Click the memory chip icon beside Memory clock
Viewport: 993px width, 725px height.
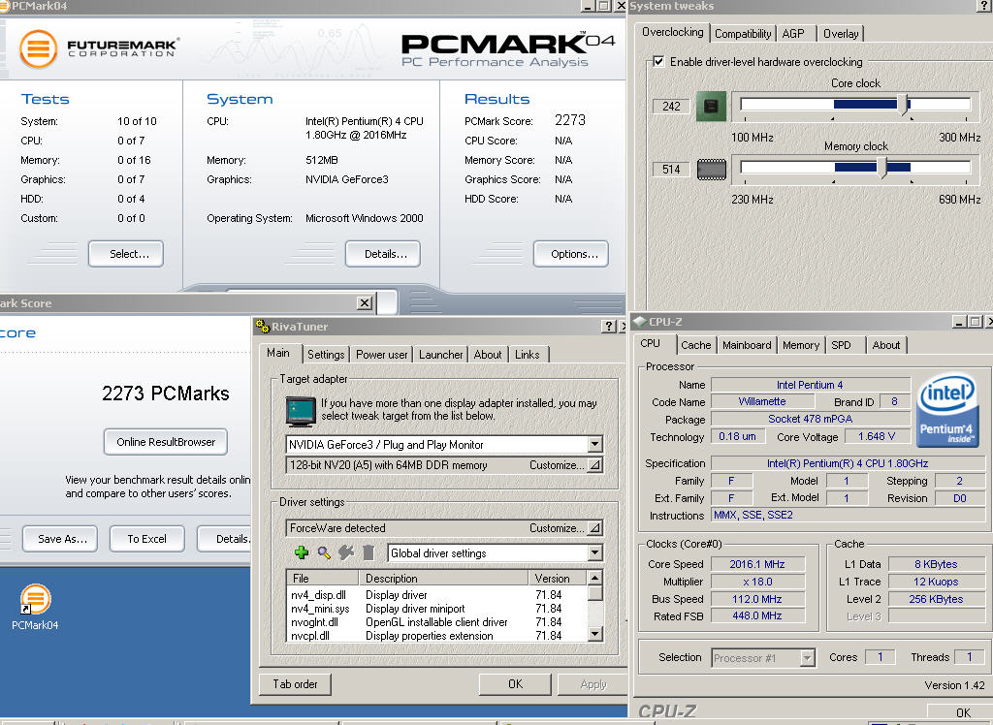point(711,169)
